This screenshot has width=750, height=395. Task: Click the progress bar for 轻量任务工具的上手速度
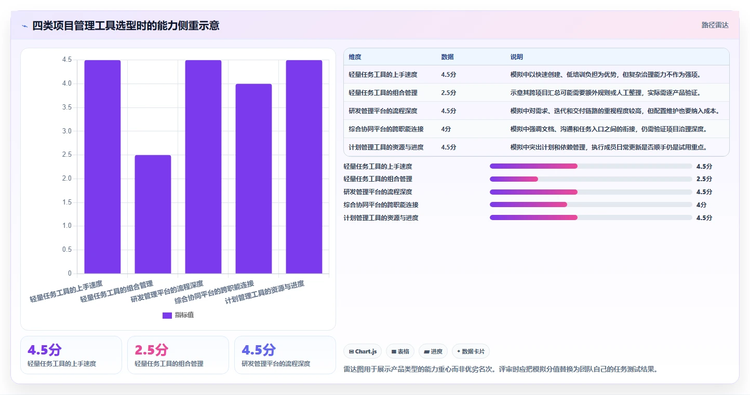tap(591, 166)
